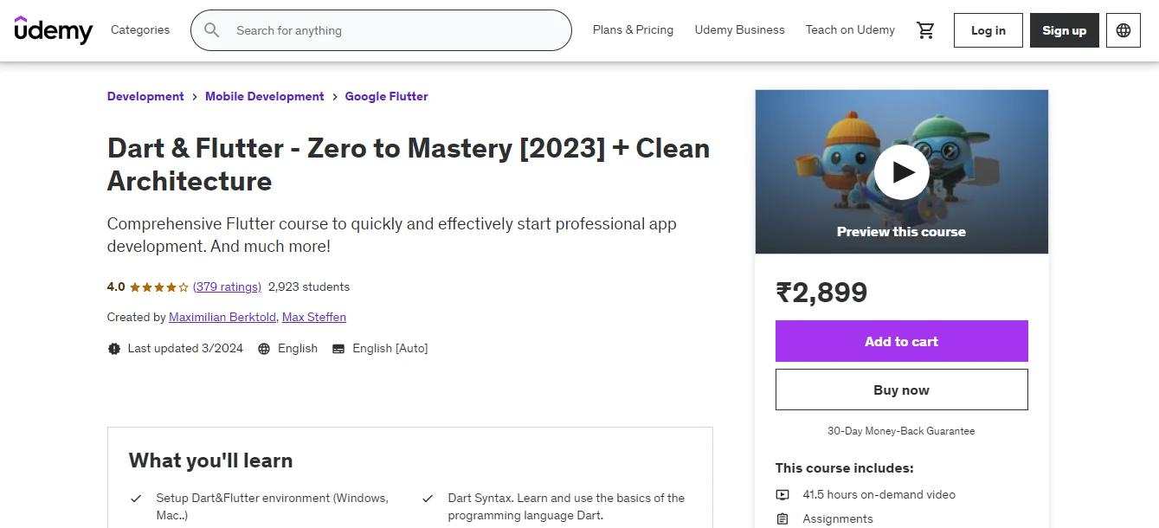Viewport: 1159px width, 528px height.
Task: Click the English language globe icon
Action: pyautogui.click(x=264, y=348)
